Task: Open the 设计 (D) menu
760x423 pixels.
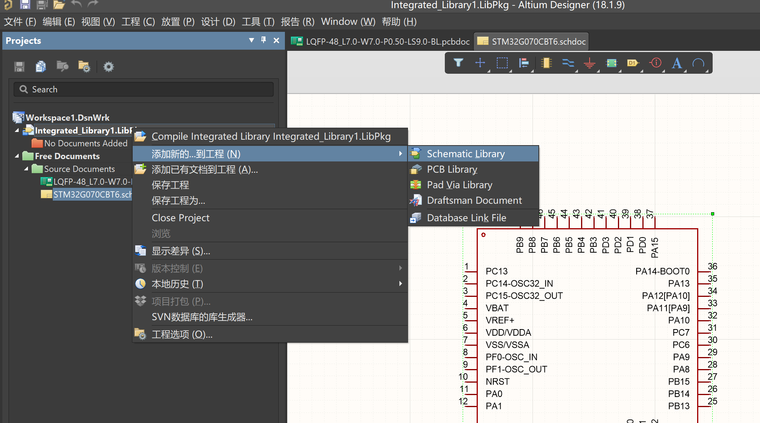Action: tap(218, 22)
